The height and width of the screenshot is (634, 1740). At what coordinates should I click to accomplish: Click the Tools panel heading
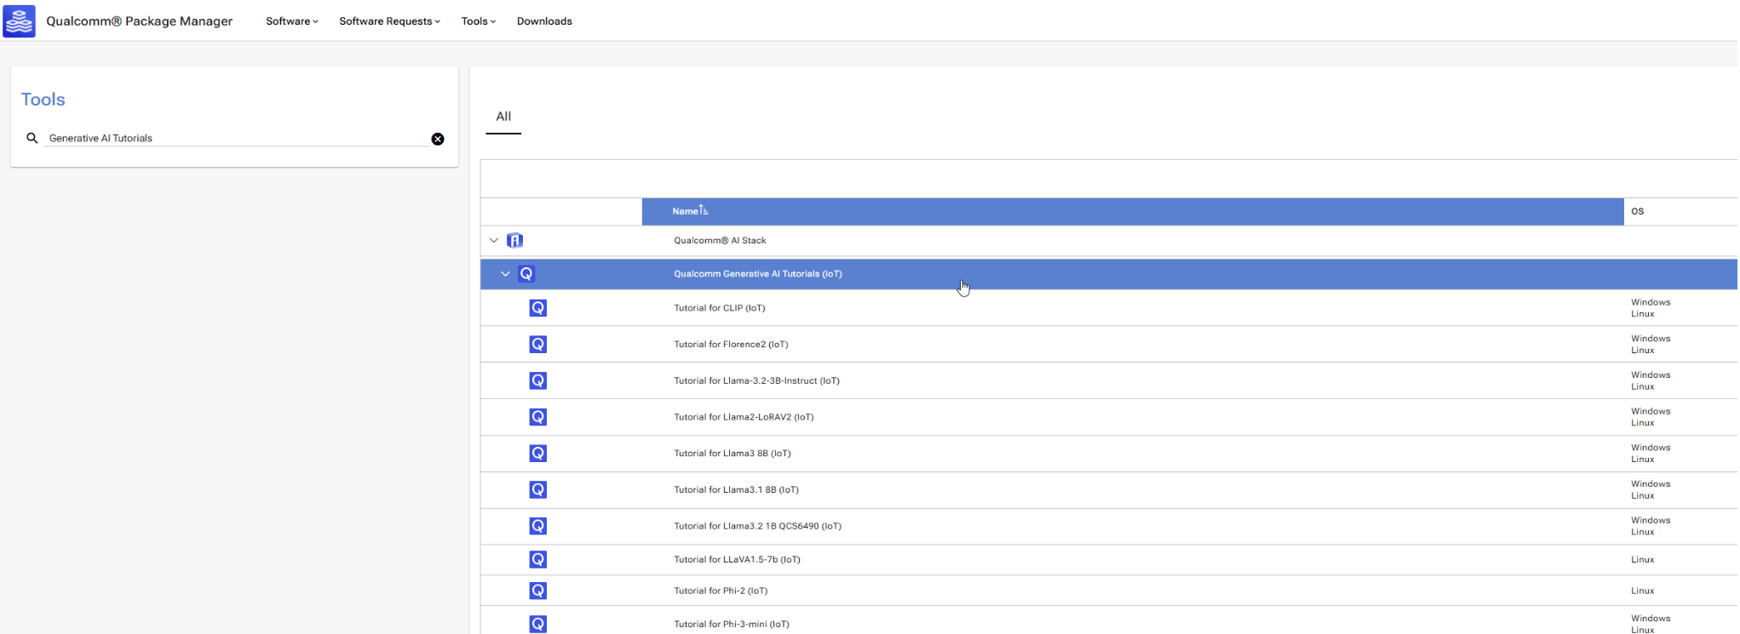point(43,100)
